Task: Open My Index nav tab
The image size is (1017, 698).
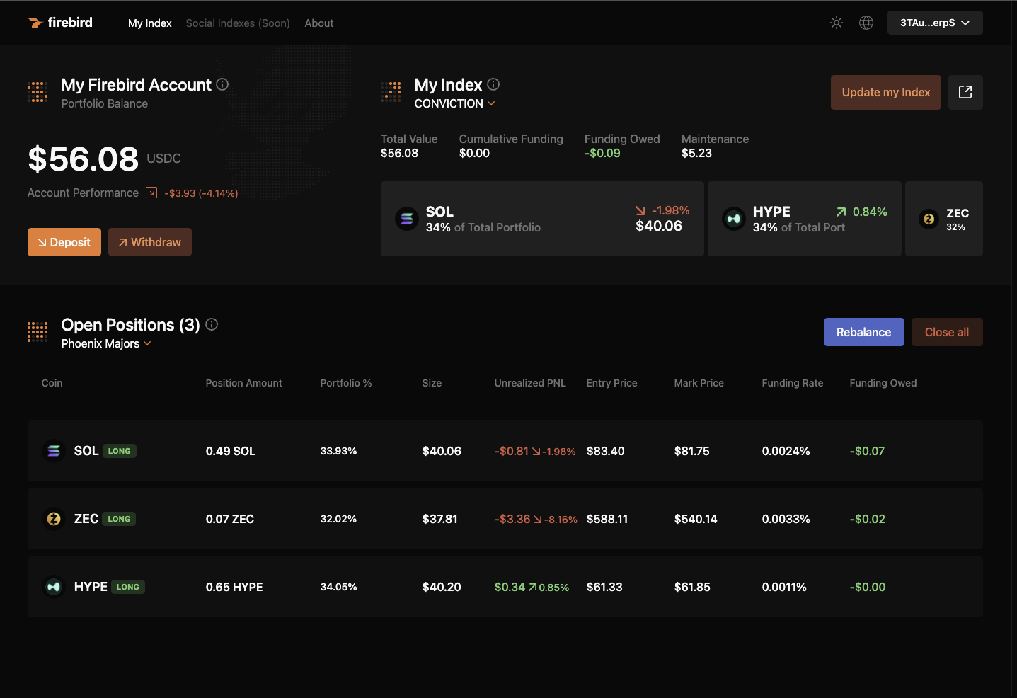Action: [150, 23]
